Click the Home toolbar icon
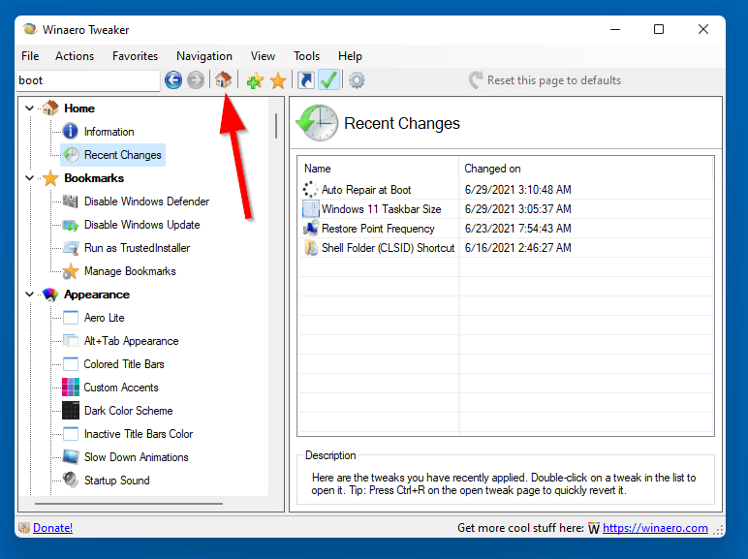 (223, 79)
